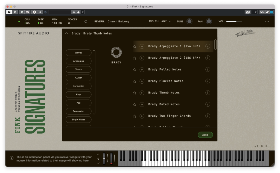Select the BRADY instrument icon
This screenshot has width=280, height=173.
(116, 52)
